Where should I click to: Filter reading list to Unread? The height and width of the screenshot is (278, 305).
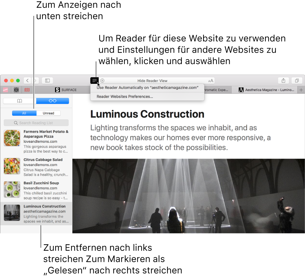(48, 113)
